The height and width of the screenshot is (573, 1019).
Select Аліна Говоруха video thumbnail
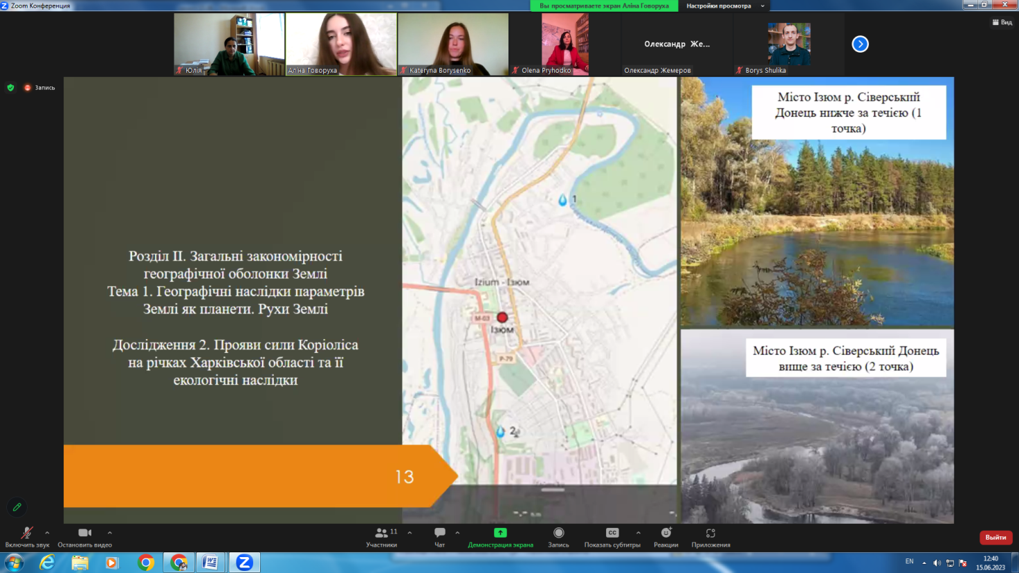tap(341, 44)
